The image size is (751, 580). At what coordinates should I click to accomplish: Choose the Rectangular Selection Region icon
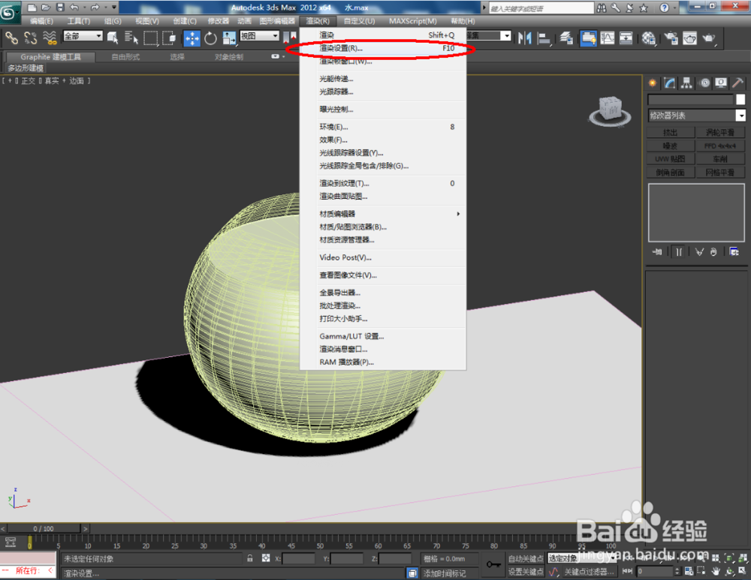click(x=150, y=38)
